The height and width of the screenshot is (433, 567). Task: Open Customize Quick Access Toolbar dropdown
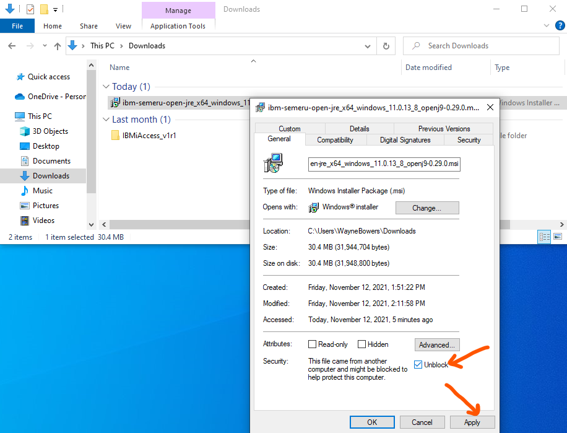coord(55,9)
